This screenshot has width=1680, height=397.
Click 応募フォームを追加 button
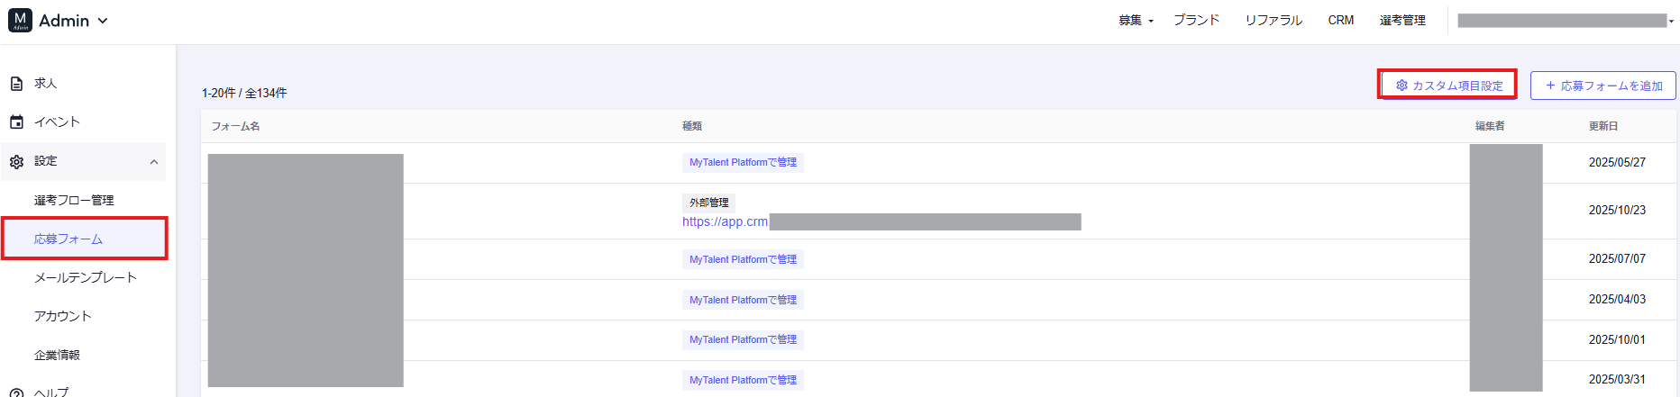1603,86
